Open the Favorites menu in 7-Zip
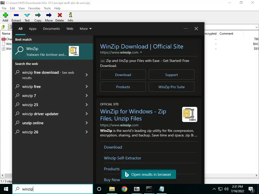The width and height of the screenshot is (259, 194). pos(34,8)
